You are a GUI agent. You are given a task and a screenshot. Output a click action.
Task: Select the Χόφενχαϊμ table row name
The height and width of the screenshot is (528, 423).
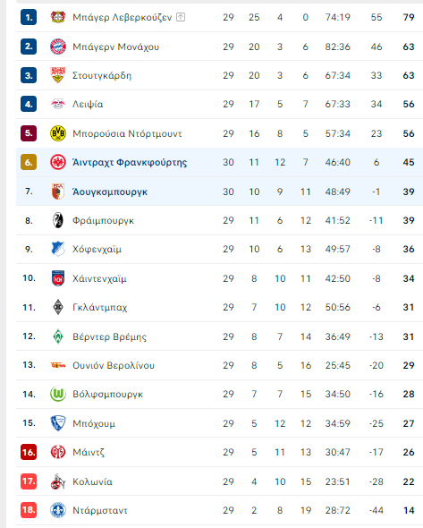(97, 250)
